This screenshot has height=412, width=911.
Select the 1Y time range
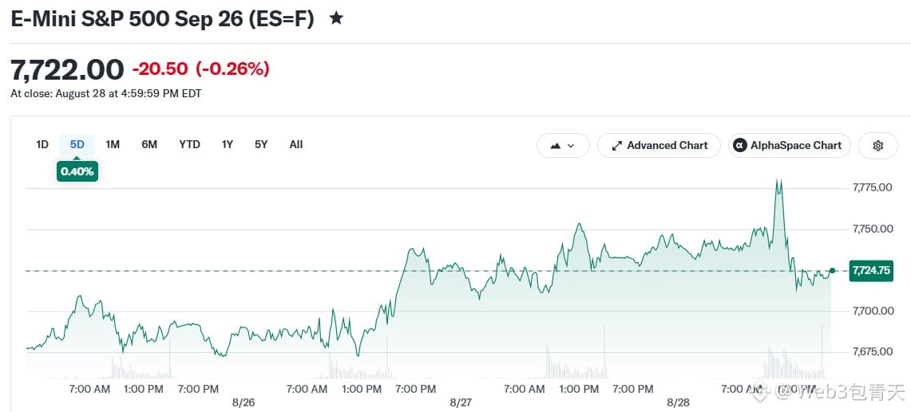click(228, 144)
